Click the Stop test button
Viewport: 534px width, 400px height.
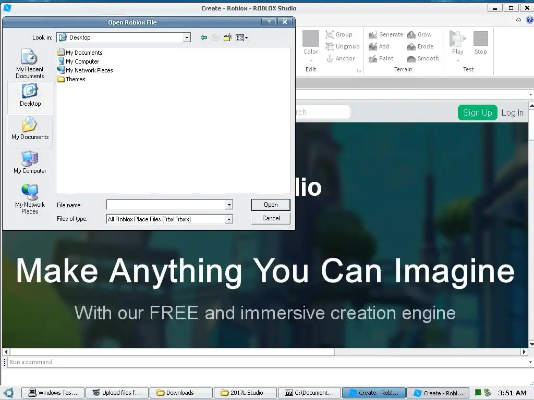coord(480,42)
